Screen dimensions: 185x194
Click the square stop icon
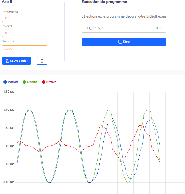120,42
